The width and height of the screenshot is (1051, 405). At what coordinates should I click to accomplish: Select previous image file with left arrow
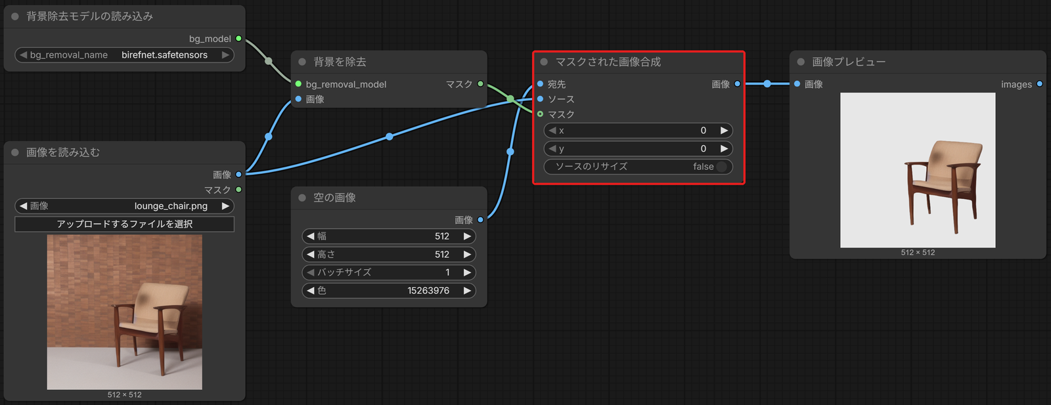pos(24,206)
